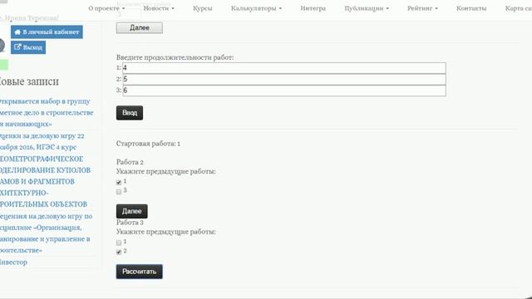This screenshot has width=532, height=299.
Task: Click the Ввод button
Action: (x=130, y=113)
